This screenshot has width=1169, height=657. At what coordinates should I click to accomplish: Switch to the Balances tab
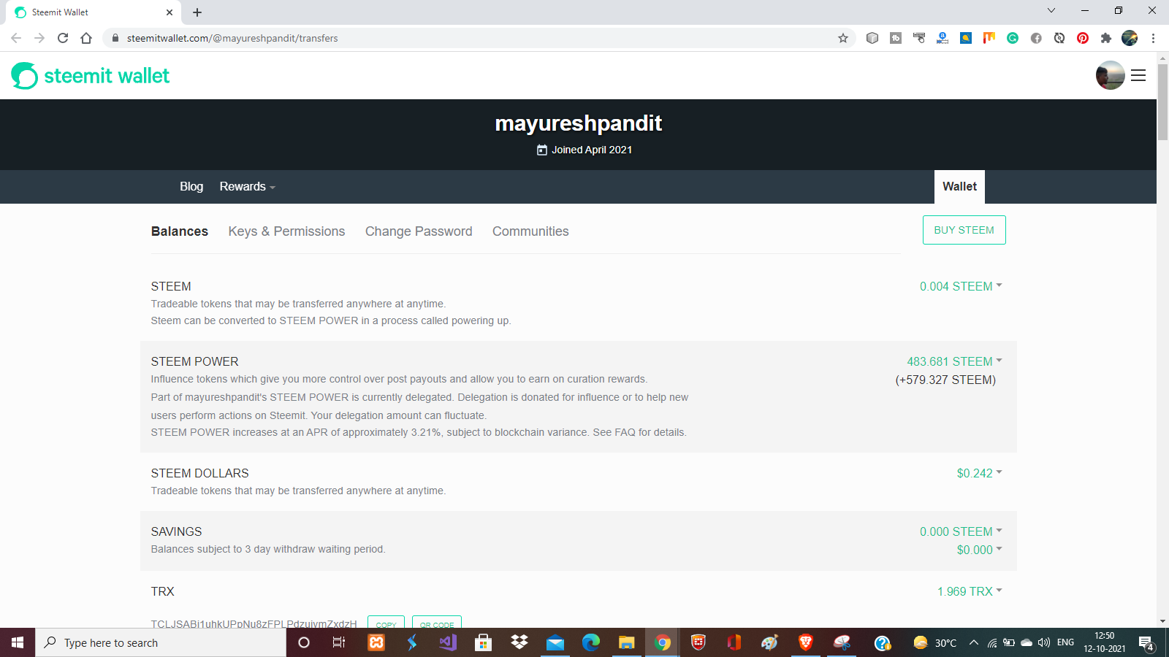tap(180, 231)
